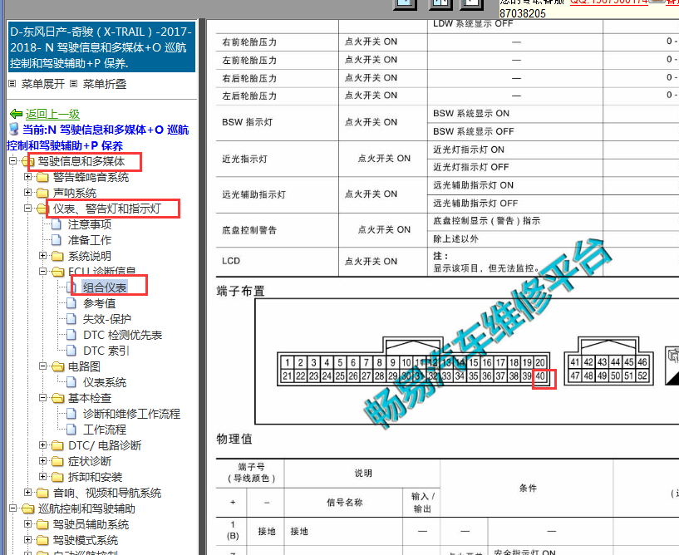Click the 系统说明 folder icon
The width and height of the screenshot is (679, 555).
(57, 256)
